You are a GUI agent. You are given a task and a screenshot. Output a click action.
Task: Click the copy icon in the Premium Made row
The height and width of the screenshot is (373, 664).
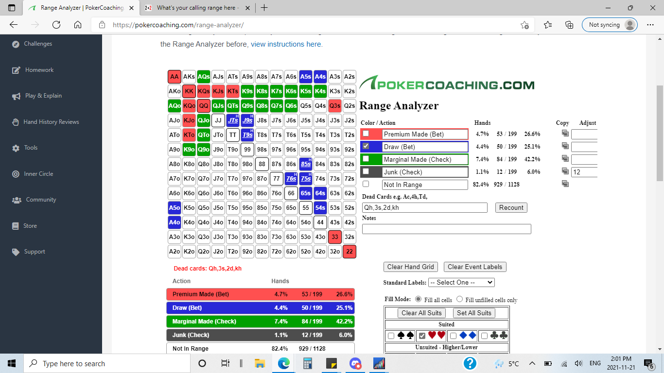[565, 134]
